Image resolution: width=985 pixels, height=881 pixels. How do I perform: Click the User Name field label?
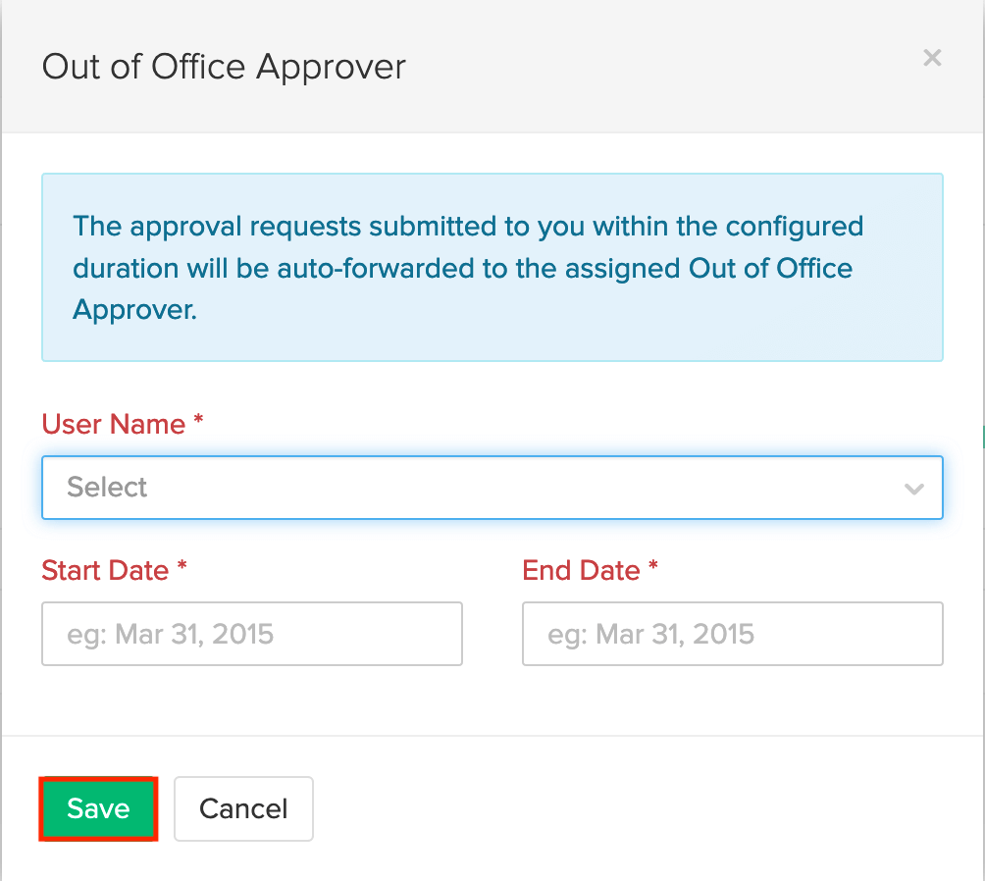pyautogui.click(x=114, y=425)
